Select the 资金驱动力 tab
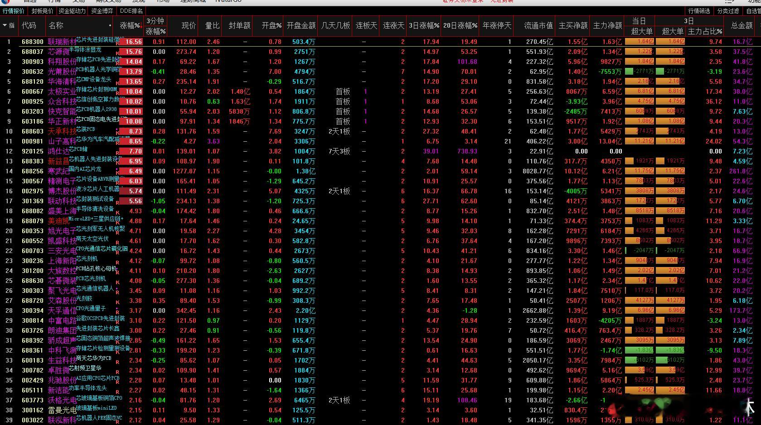761x425 pixels. tap(72, 11)
